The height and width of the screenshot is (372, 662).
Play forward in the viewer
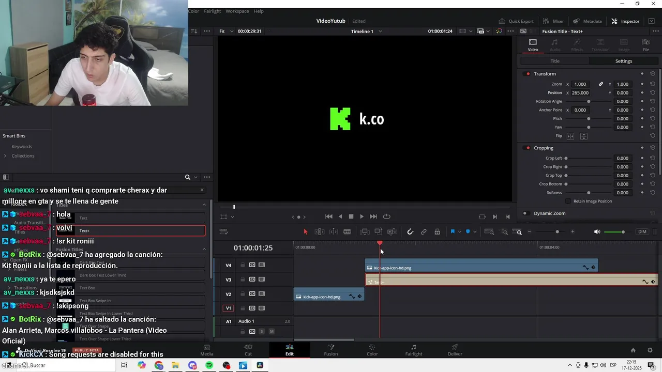pyautogui.click(x=362, y=216)
